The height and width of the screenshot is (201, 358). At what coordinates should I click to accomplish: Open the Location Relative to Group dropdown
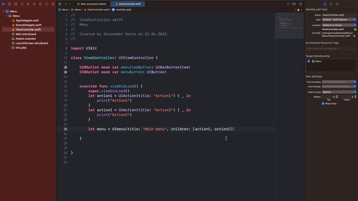pos(339,25)
